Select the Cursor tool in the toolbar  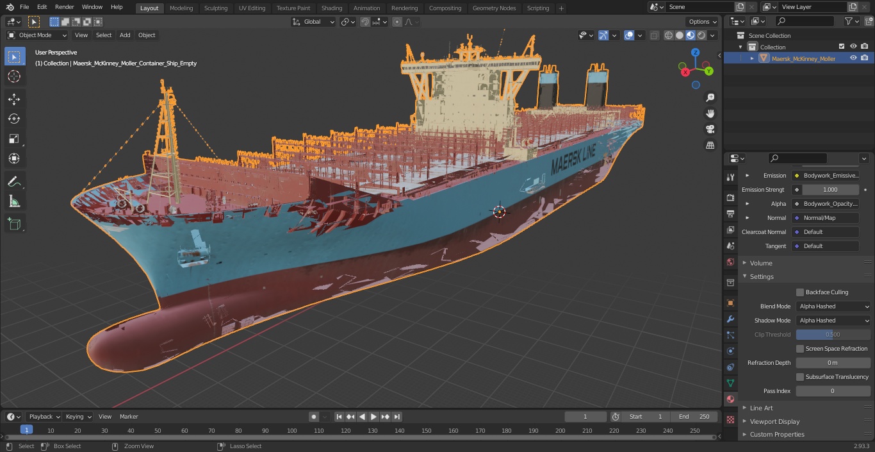14,76
